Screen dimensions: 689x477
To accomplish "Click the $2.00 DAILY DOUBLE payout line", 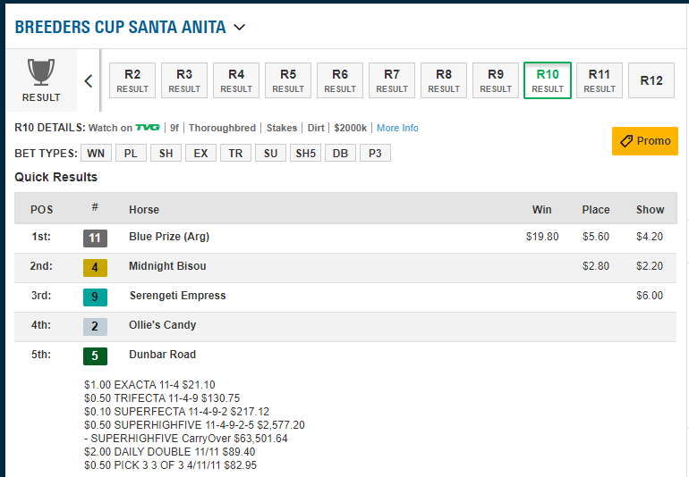I will 170,452.
